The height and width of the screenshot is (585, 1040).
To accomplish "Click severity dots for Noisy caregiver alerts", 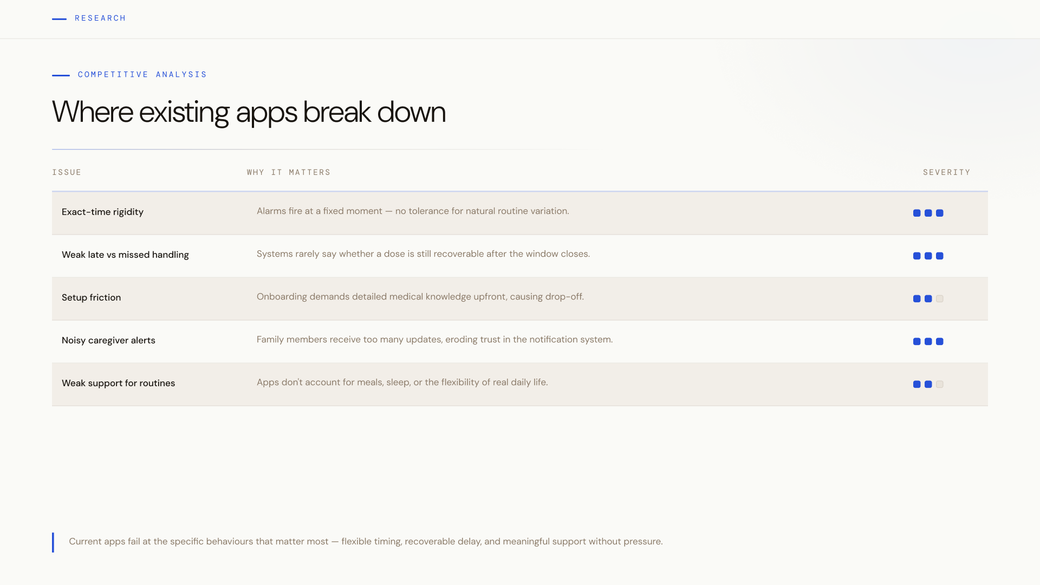I will pyautogui.click(x=928, y=341).
